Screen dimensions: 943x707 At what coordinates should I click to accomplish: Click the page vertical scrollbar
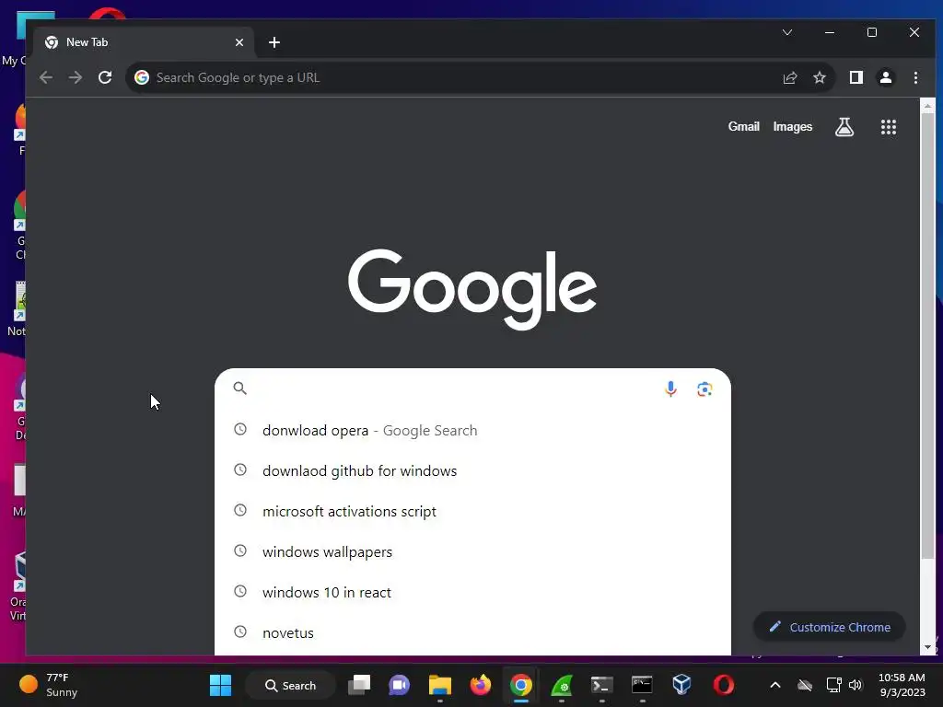pyautogui.click(x=927, y=337)
